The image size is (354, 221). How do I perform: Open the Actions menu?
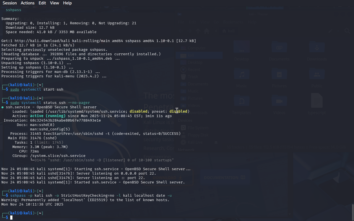(28, 3)
